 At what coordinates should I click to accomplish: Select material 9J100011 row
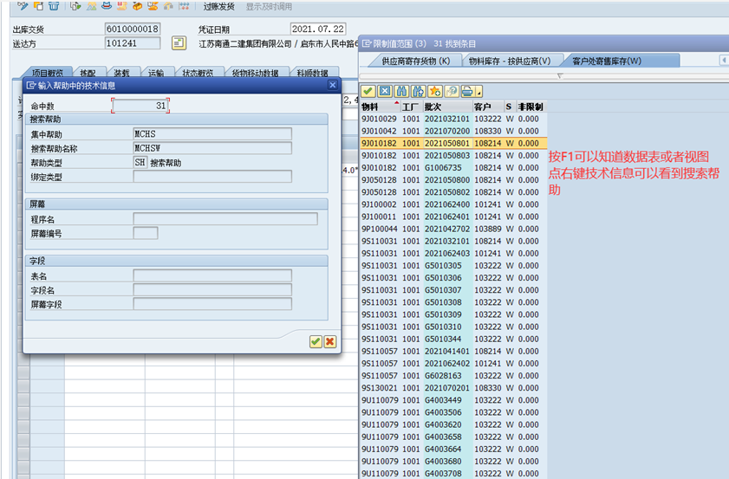(x=453, y=217)
